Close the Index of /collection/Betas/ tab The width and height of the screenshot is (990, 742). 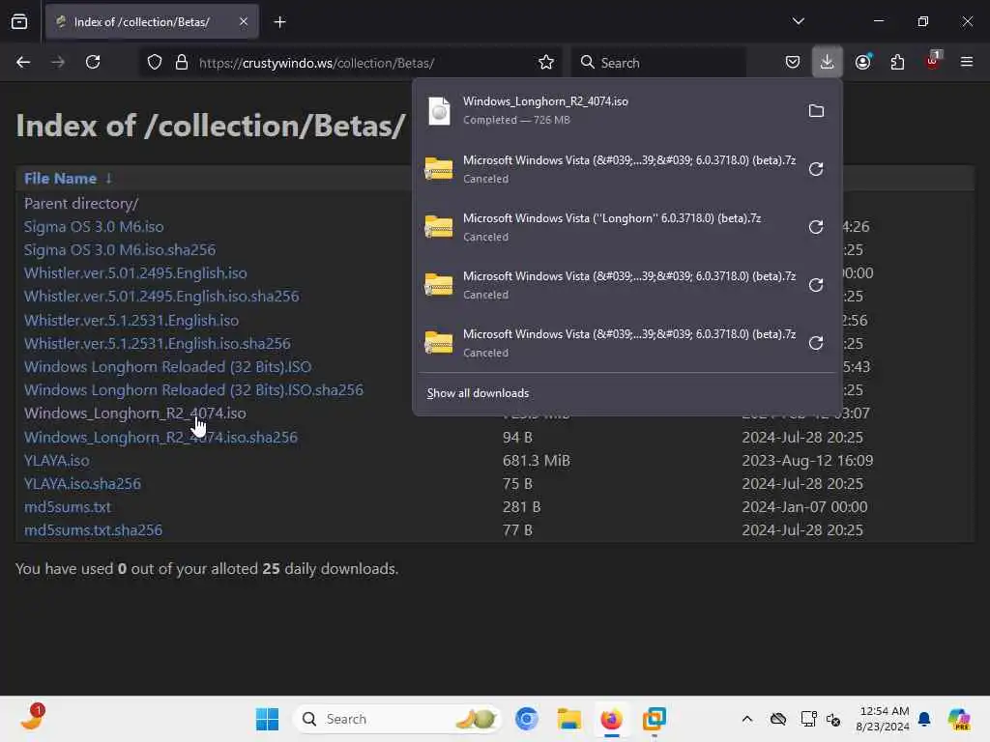tap(244, 22)
